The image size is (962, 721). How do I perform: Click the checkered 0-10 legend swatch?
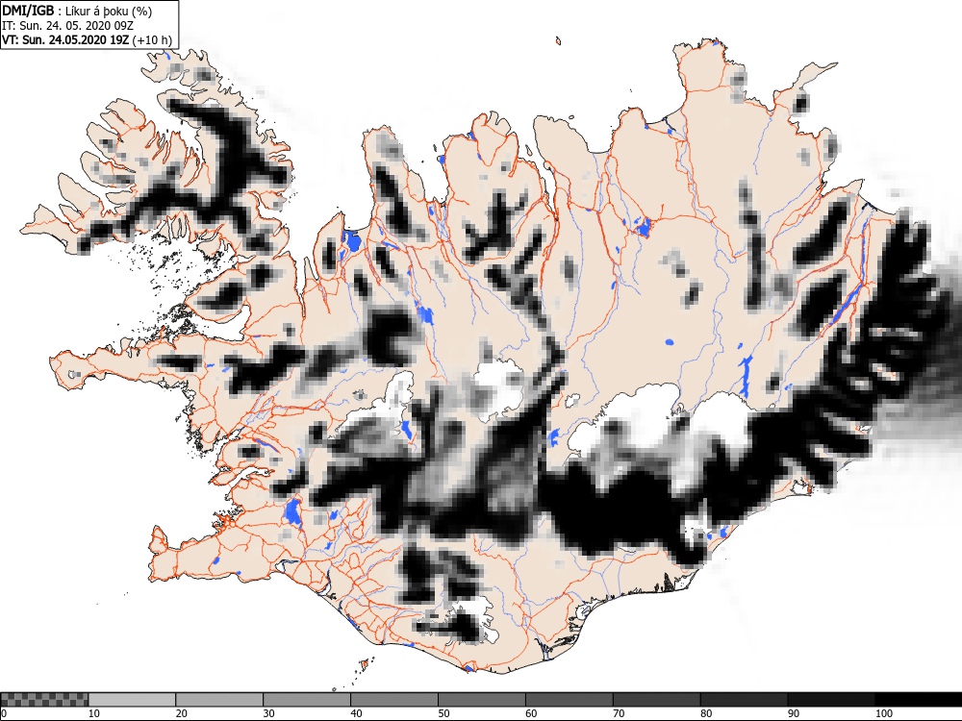pyautogui.click(x=45, y=700)
